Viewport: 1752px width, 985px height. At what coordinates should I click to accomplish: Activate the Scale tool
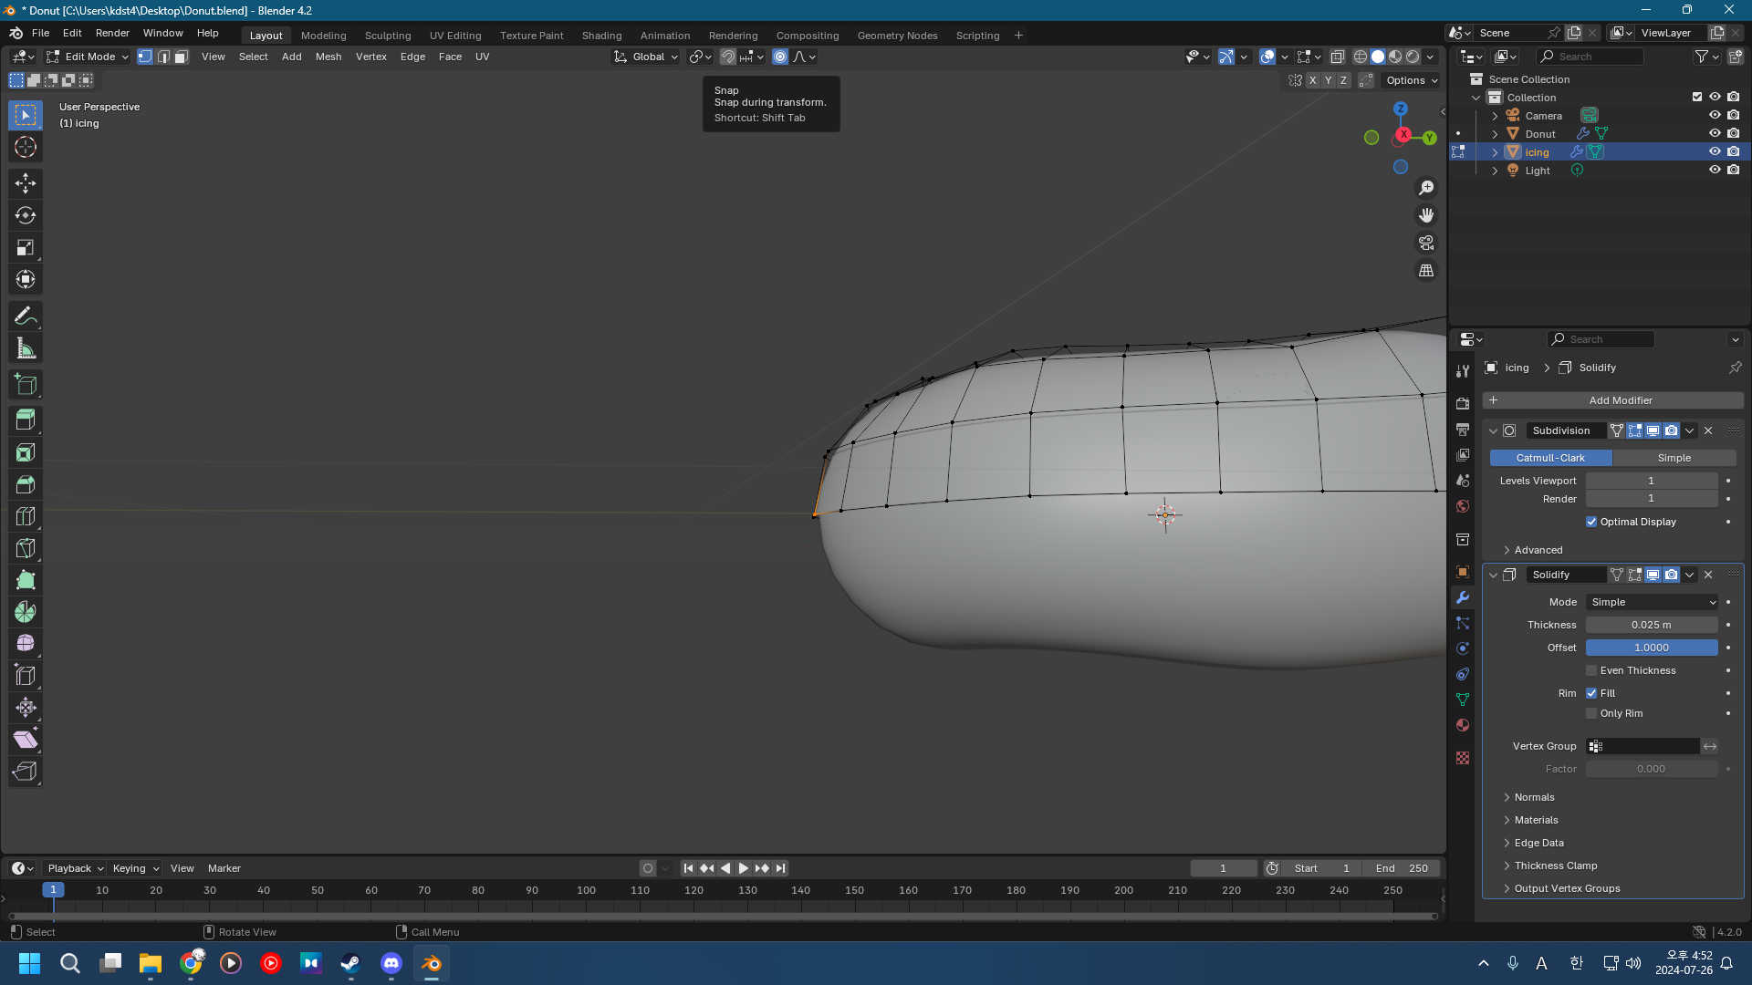(x=26, y=247)
